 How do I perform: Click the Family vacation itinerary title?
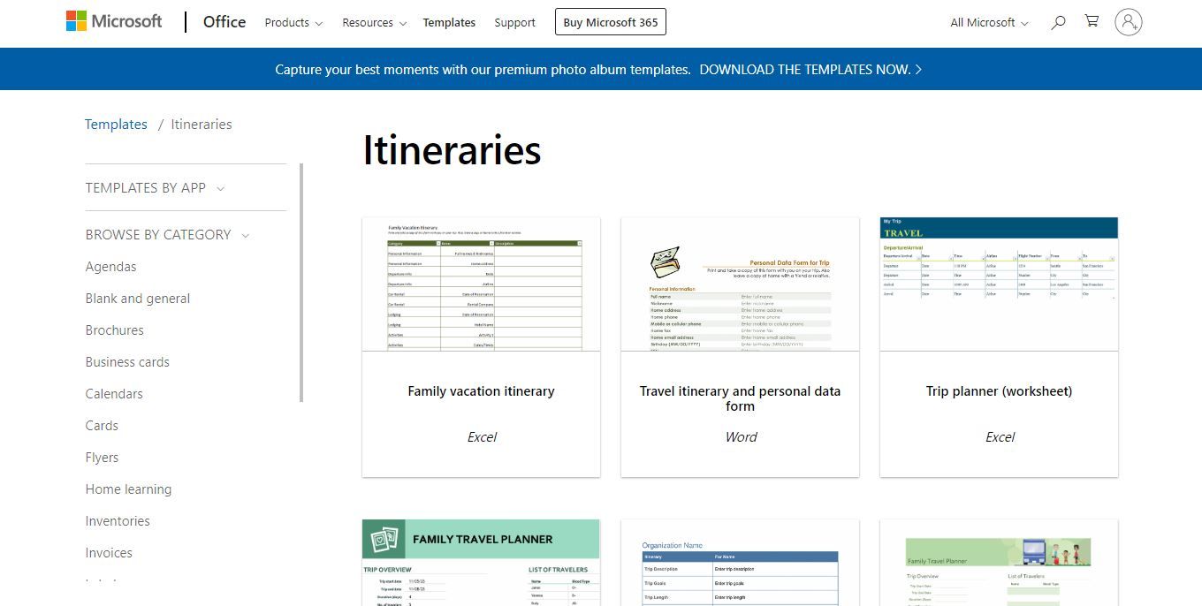[x=482, y=391]
